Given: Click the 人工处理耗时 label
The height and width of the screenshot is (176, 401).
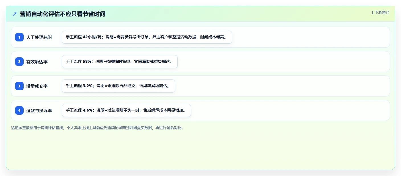Looking at the screenshot, I should pyautogui.click(x=39, y=37).
